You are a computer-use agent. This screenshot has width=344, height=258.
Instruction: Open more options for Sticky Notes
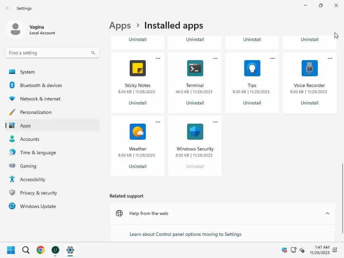[x=158, y=58]
